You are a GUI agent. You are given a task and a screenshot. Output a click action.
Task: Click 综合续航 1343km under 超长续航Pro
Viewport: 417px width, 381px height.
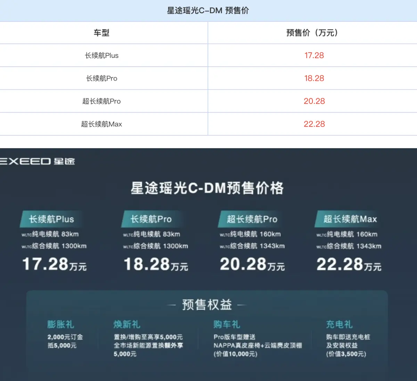252,246
